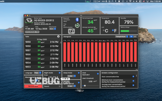The width and height of the screenshot is (162, 101).
Task: Open the 12 h time format dropdown
Action: point(52,29)
